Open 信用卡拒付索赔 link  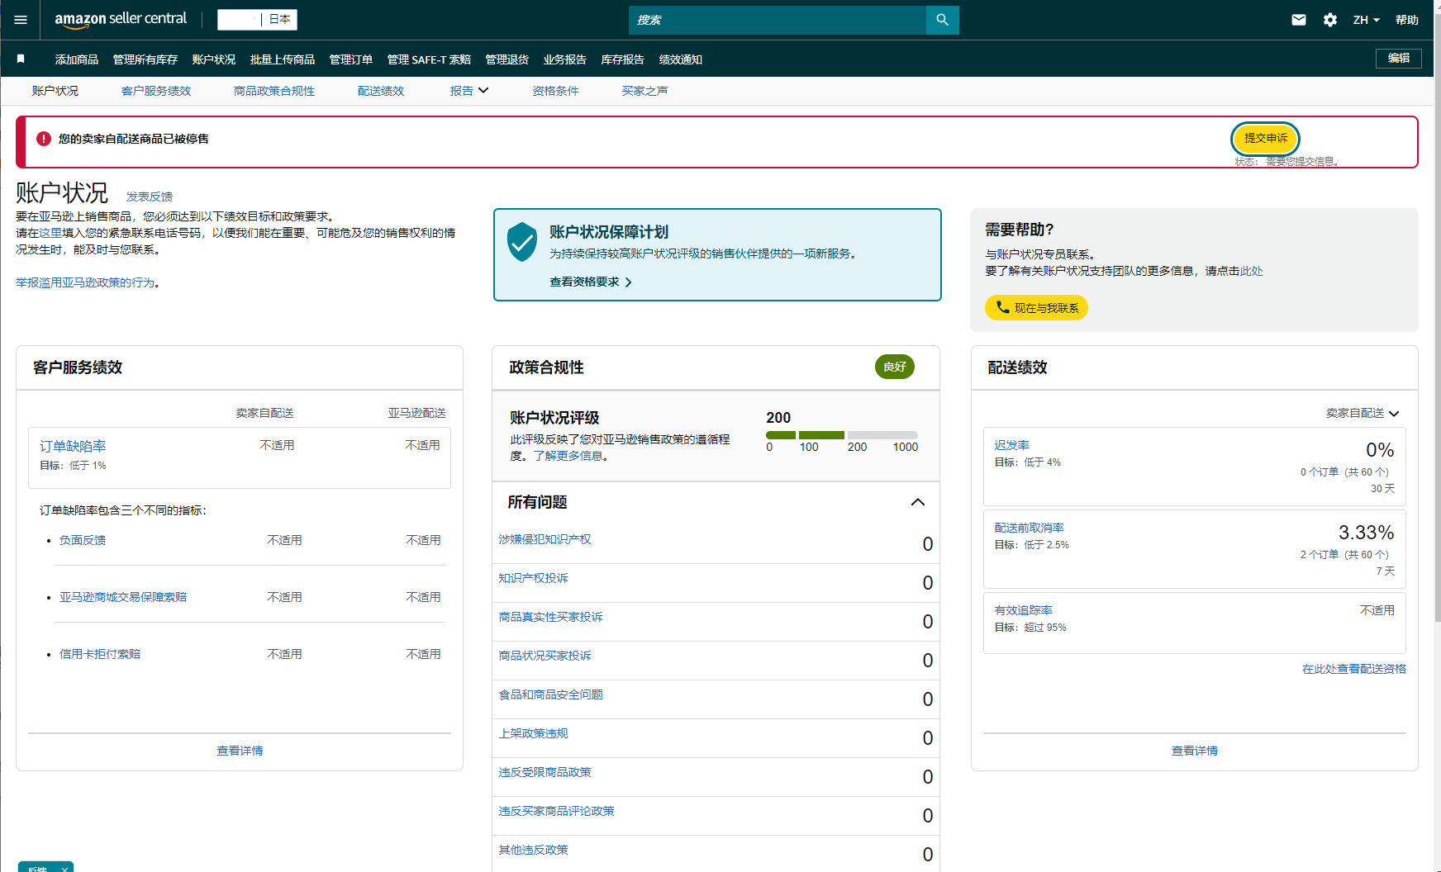pos(100,654)
